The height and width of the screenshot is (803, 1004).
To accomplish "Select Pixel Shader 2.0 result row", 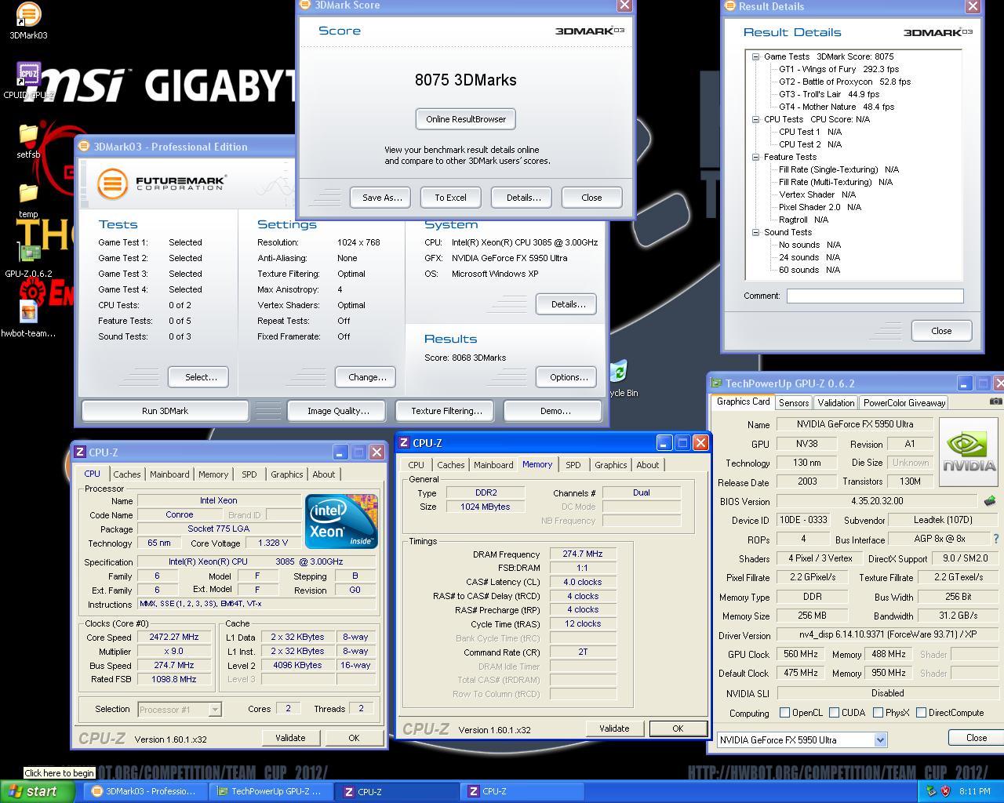I will [x=820, y=207].
